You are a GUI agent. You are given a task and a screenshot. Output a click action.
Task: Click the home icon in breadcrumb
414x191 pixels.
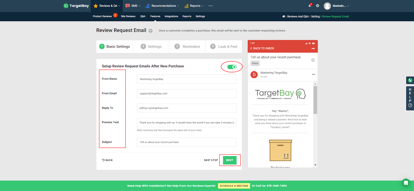[284, 16]
